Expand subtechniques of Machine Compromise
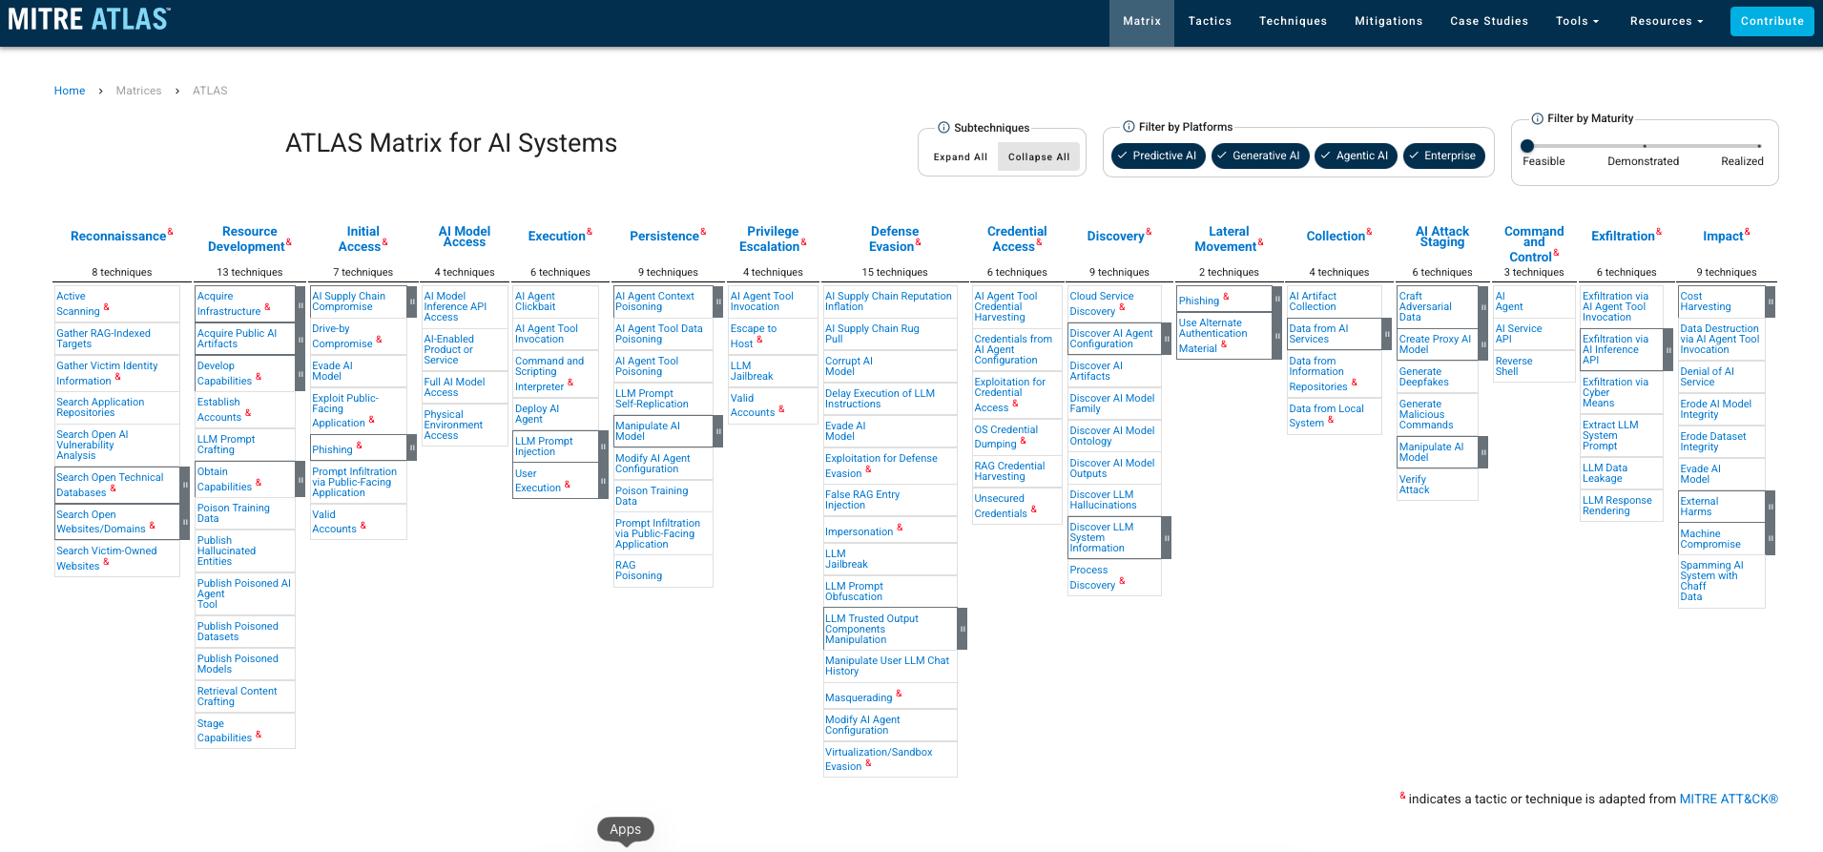The height and width of the screenshot is (852, 1823). (x=1771, y=539)
